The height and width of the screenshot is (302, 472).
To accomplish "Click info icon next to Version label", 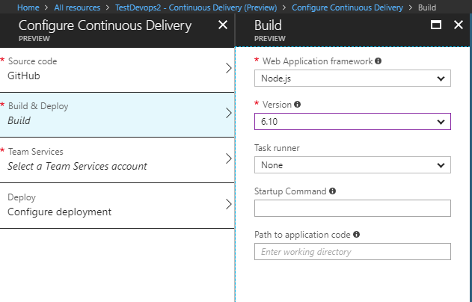I will pyautogui.click(x=297, y=105).
